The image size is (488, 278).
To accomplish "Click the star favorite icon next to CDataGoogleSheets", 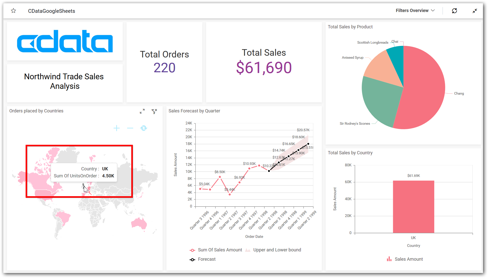I will click(13, 11).
